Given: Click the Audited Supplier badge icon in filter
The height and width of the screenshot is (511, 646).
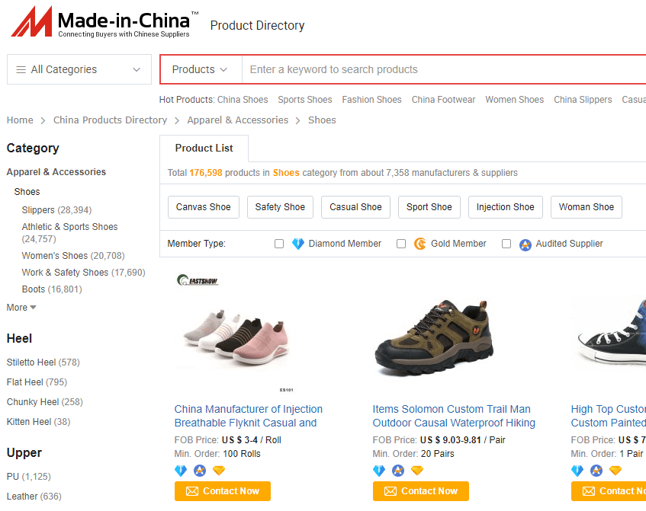Looking at the screenshot, I should tap(525, 244).
